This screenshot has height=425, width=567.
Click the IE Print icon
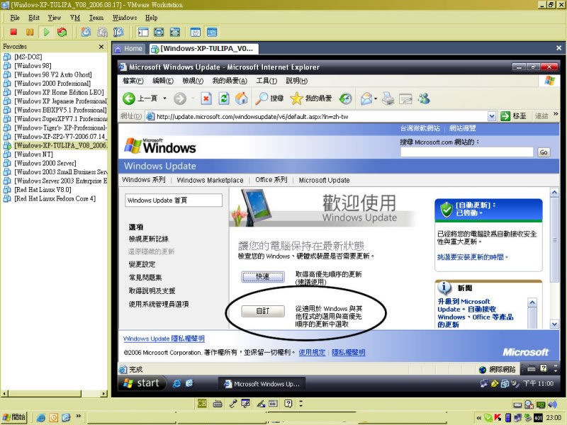[x=388, y=98]
